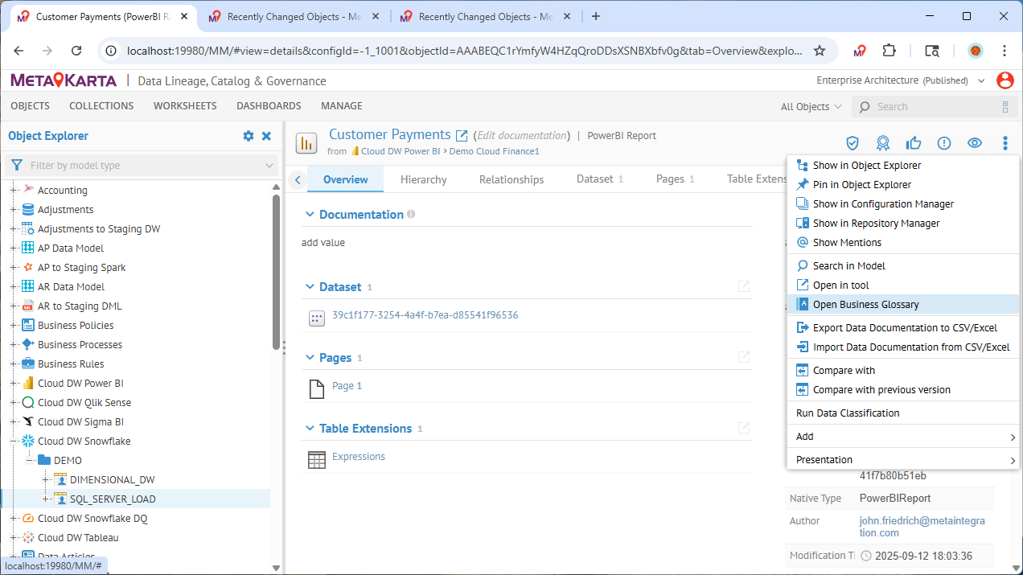Choose Run Data Classification from menu
The image size is (1023, 575).
click(x=848, y=413)
